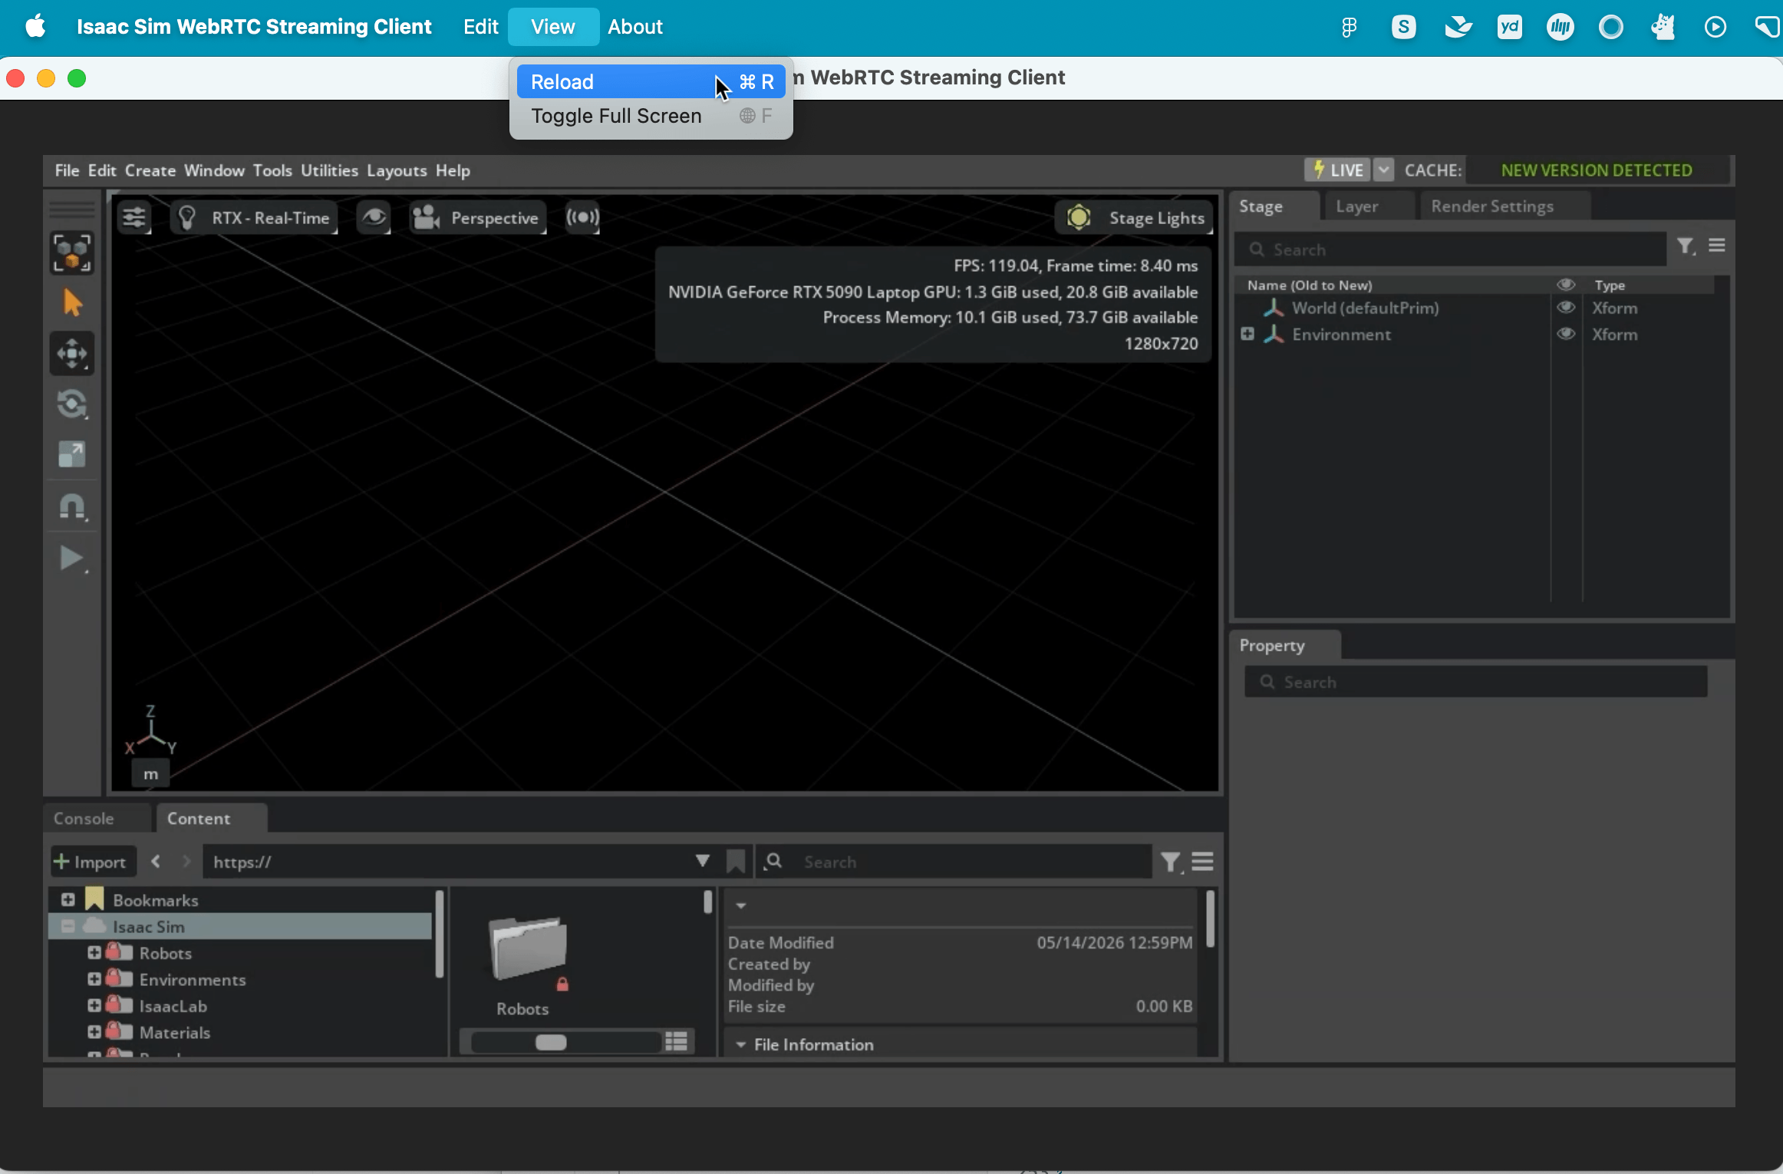Screen dimensions: 1783x1174
Task: Open the Window menu in Isaac Sim
Action: point(214,170)
